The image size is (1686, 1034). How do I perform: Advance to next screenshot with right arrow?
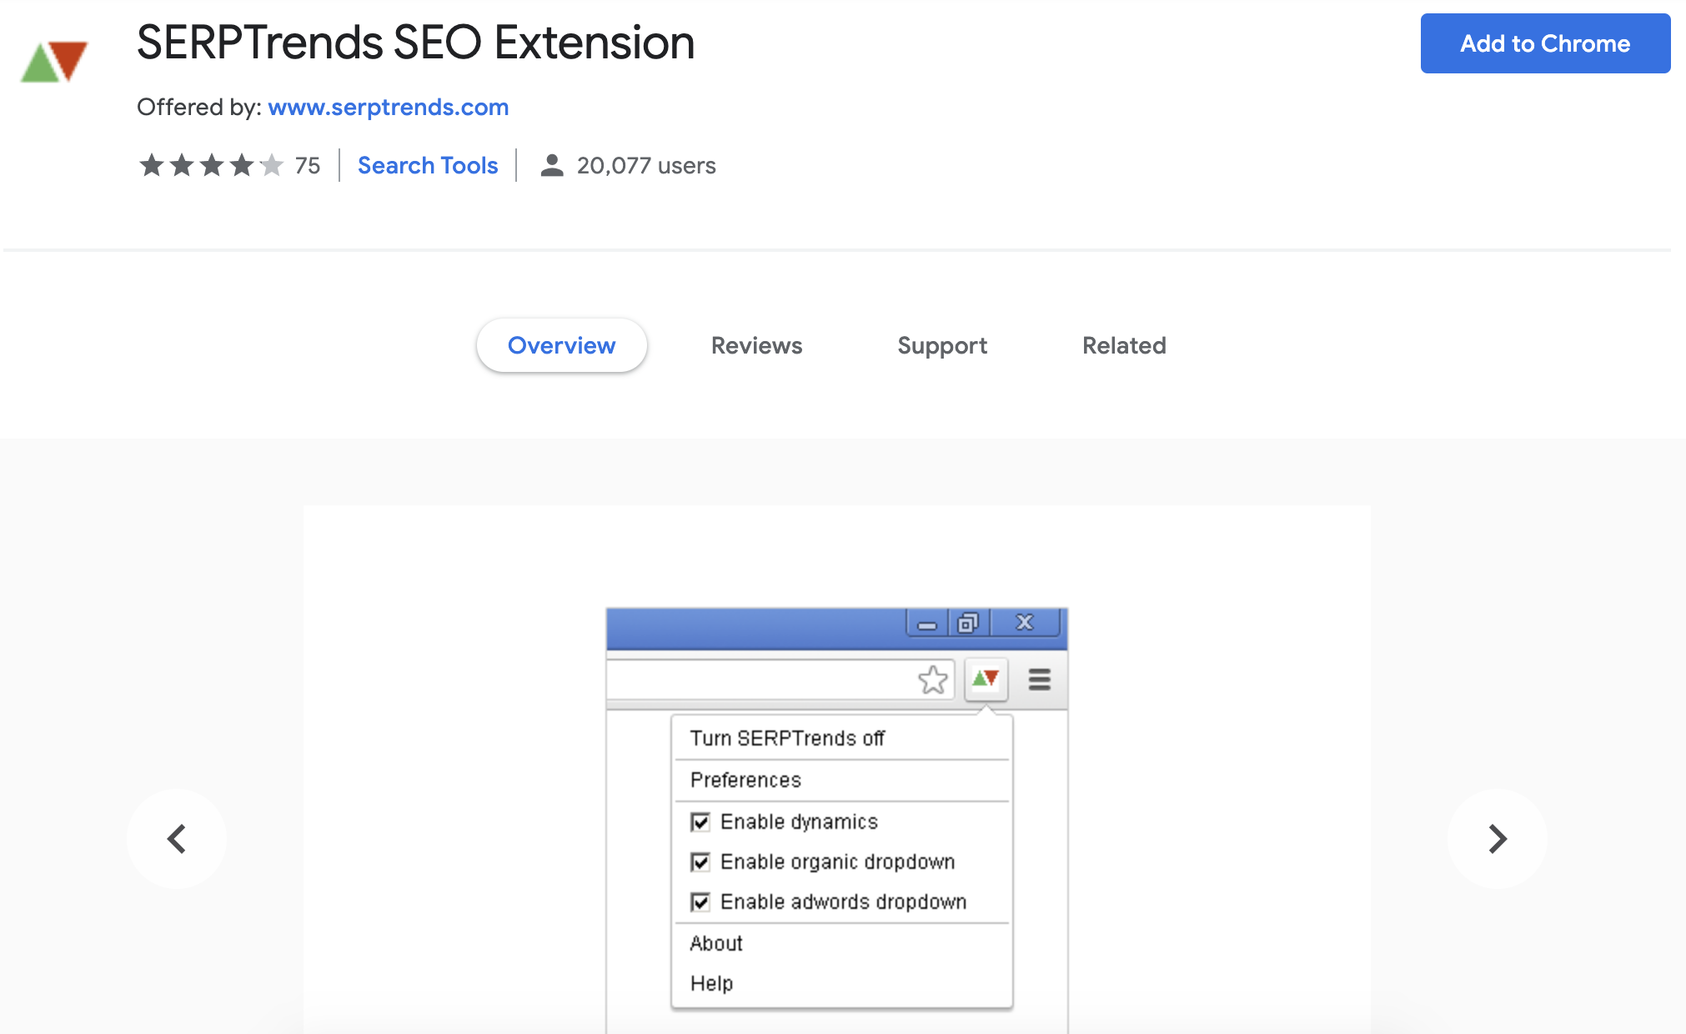1497,838
